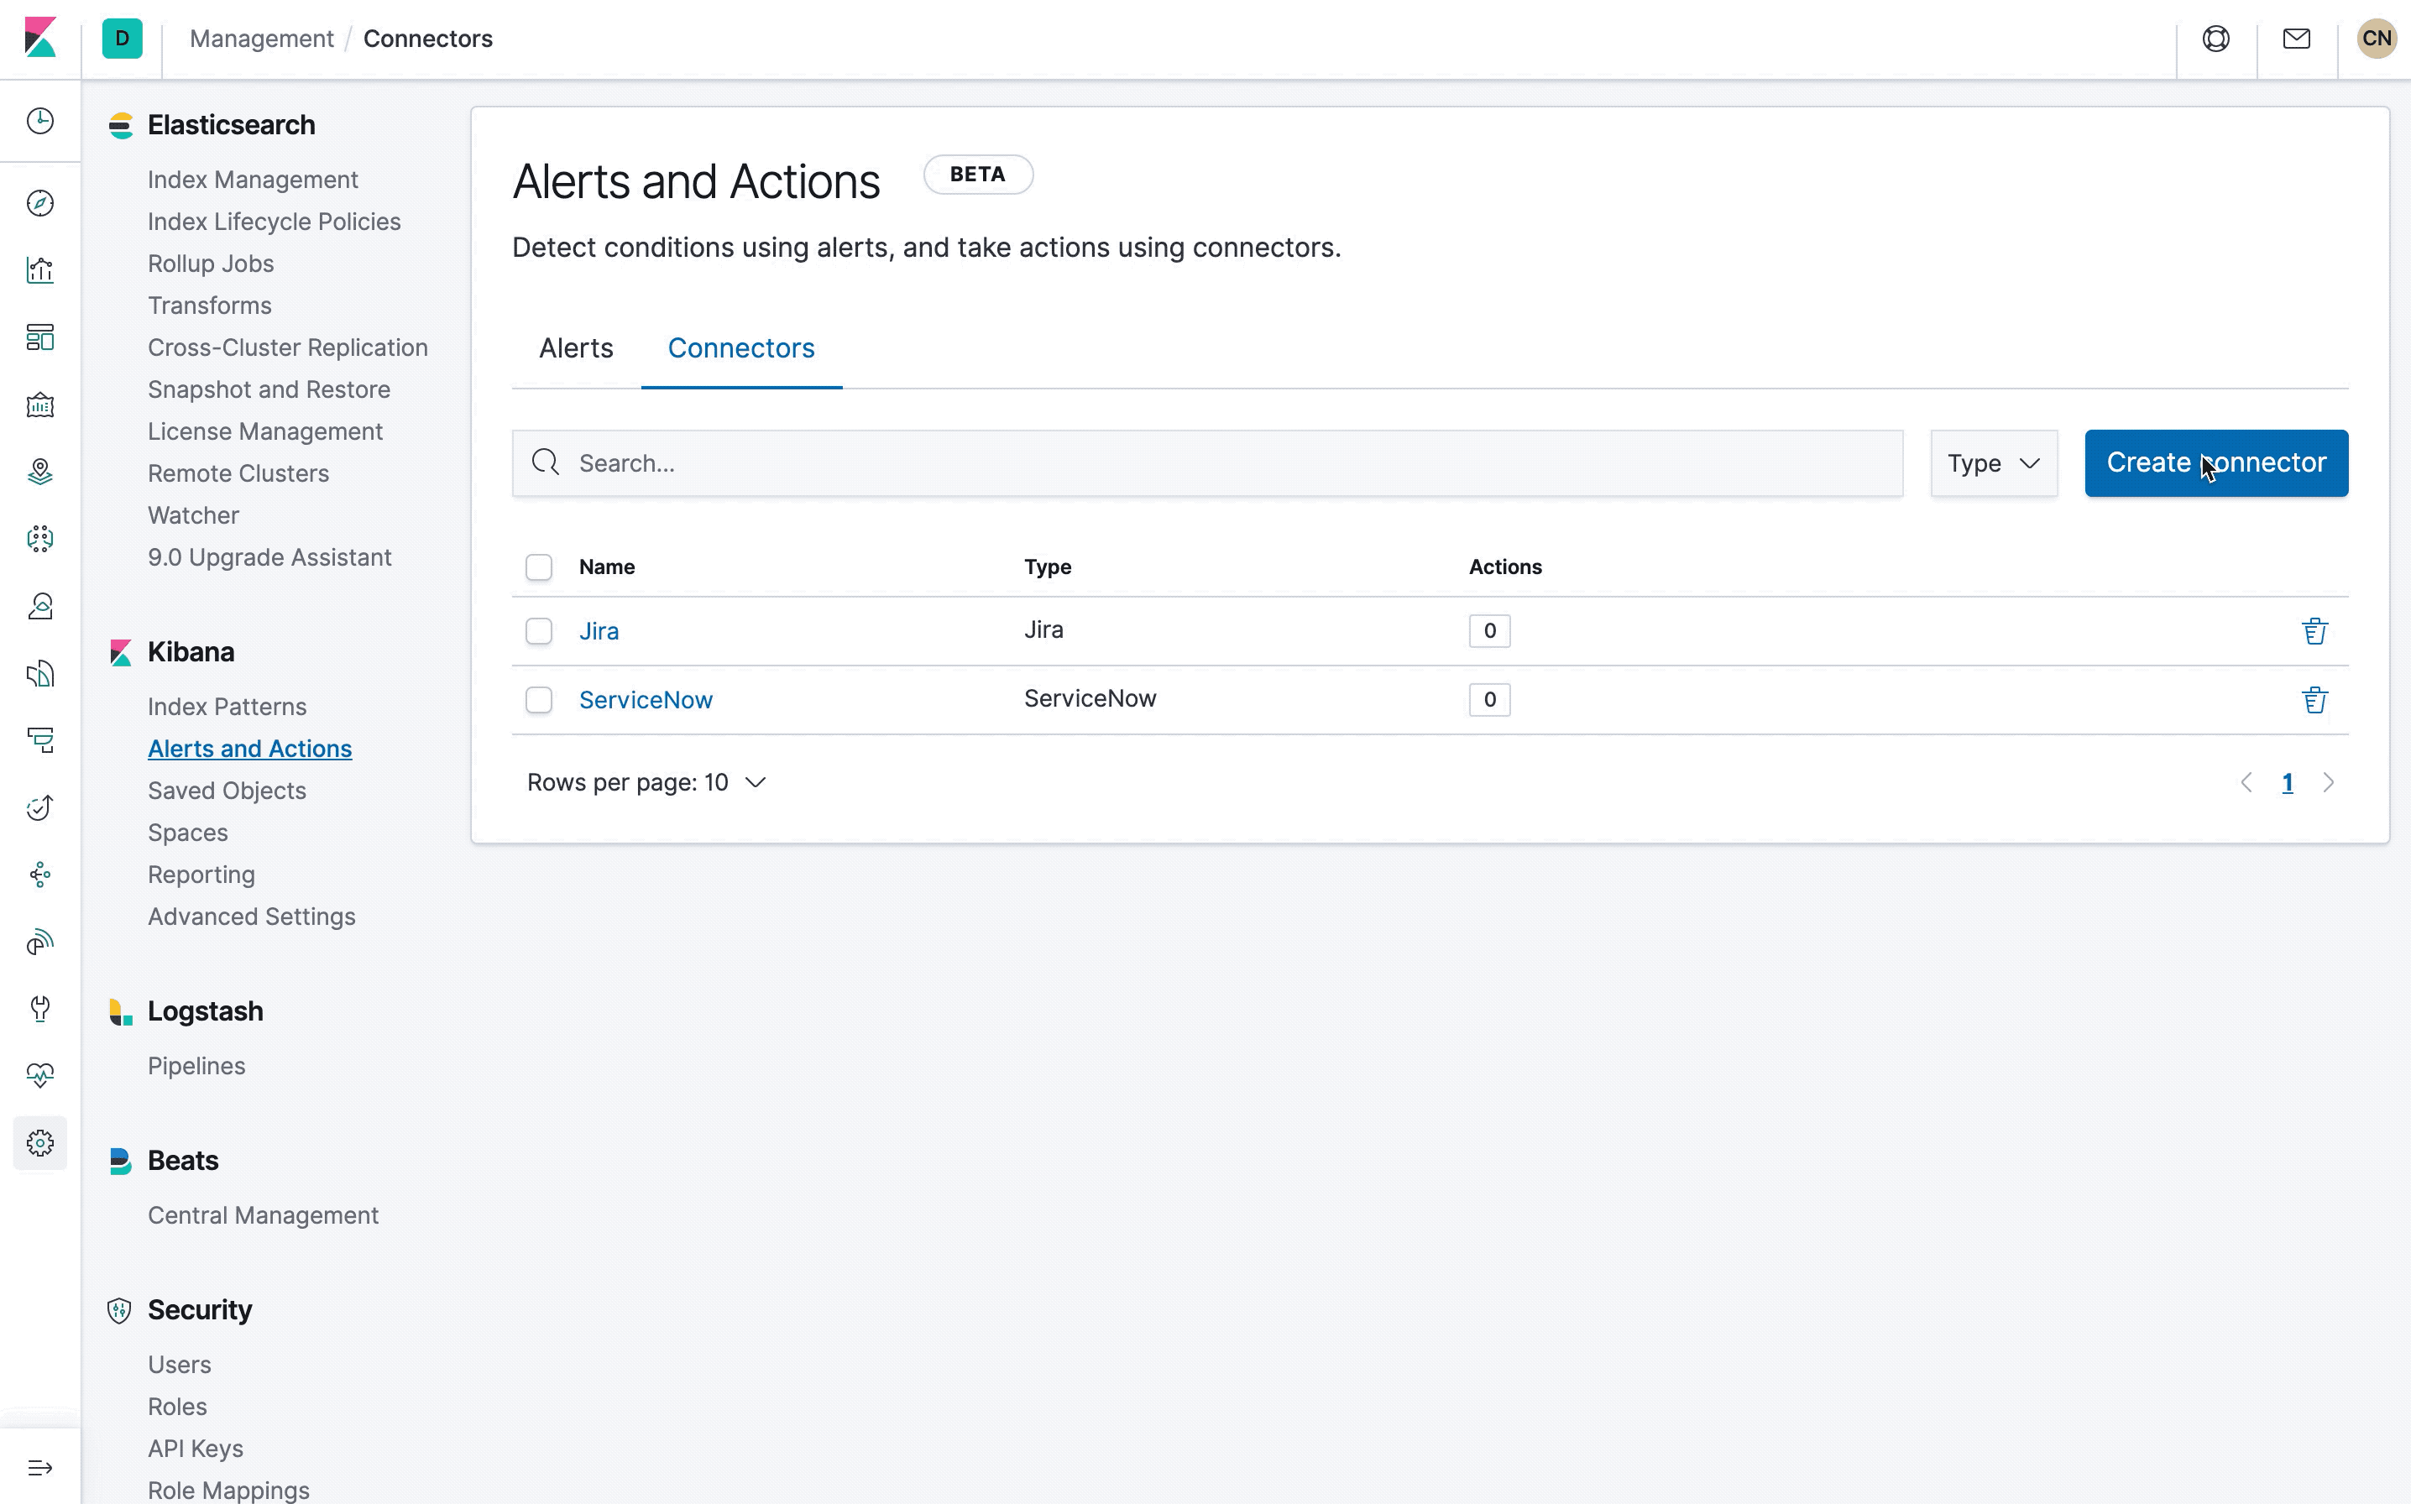Open the ServiceNow connector name link
2411x1504 pixels.
646,699
